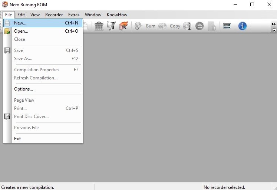Close the Nero Burning ROM window
277x190 pixels.
269,4
